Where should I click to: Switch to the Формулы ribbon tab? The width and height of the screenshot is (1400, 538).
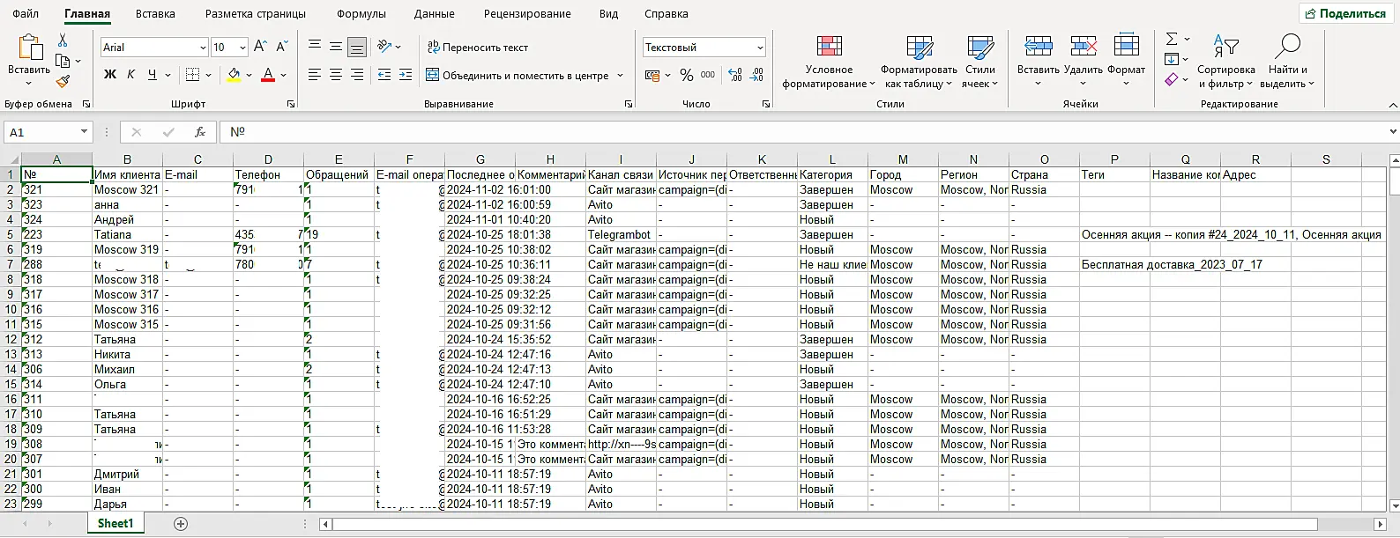click(x=361, y=14)
